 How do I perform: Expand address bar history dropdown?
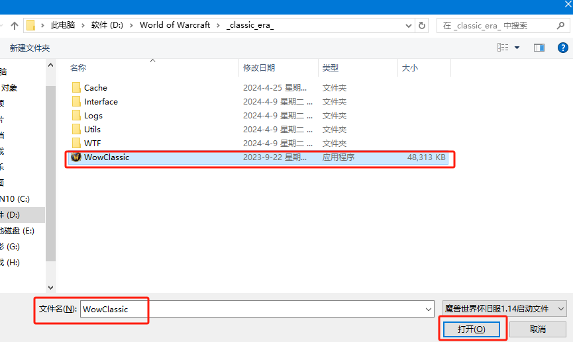409,26
